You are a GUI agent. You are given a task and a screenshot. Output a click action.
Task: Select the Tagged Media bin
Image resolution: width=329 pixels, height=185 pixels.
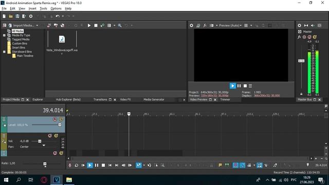pyautogui.click(x=21, y=39)
